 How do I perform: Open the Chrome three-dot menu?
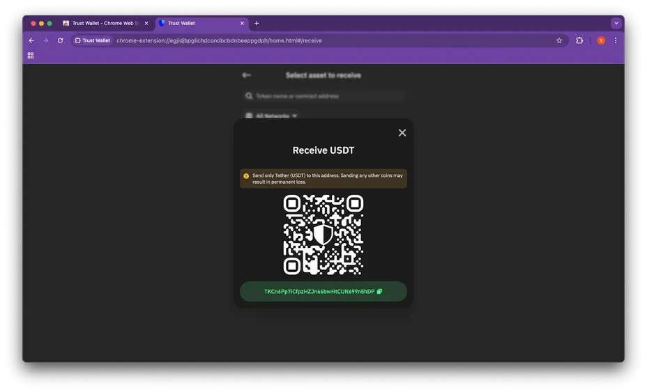tap(616, 40)
